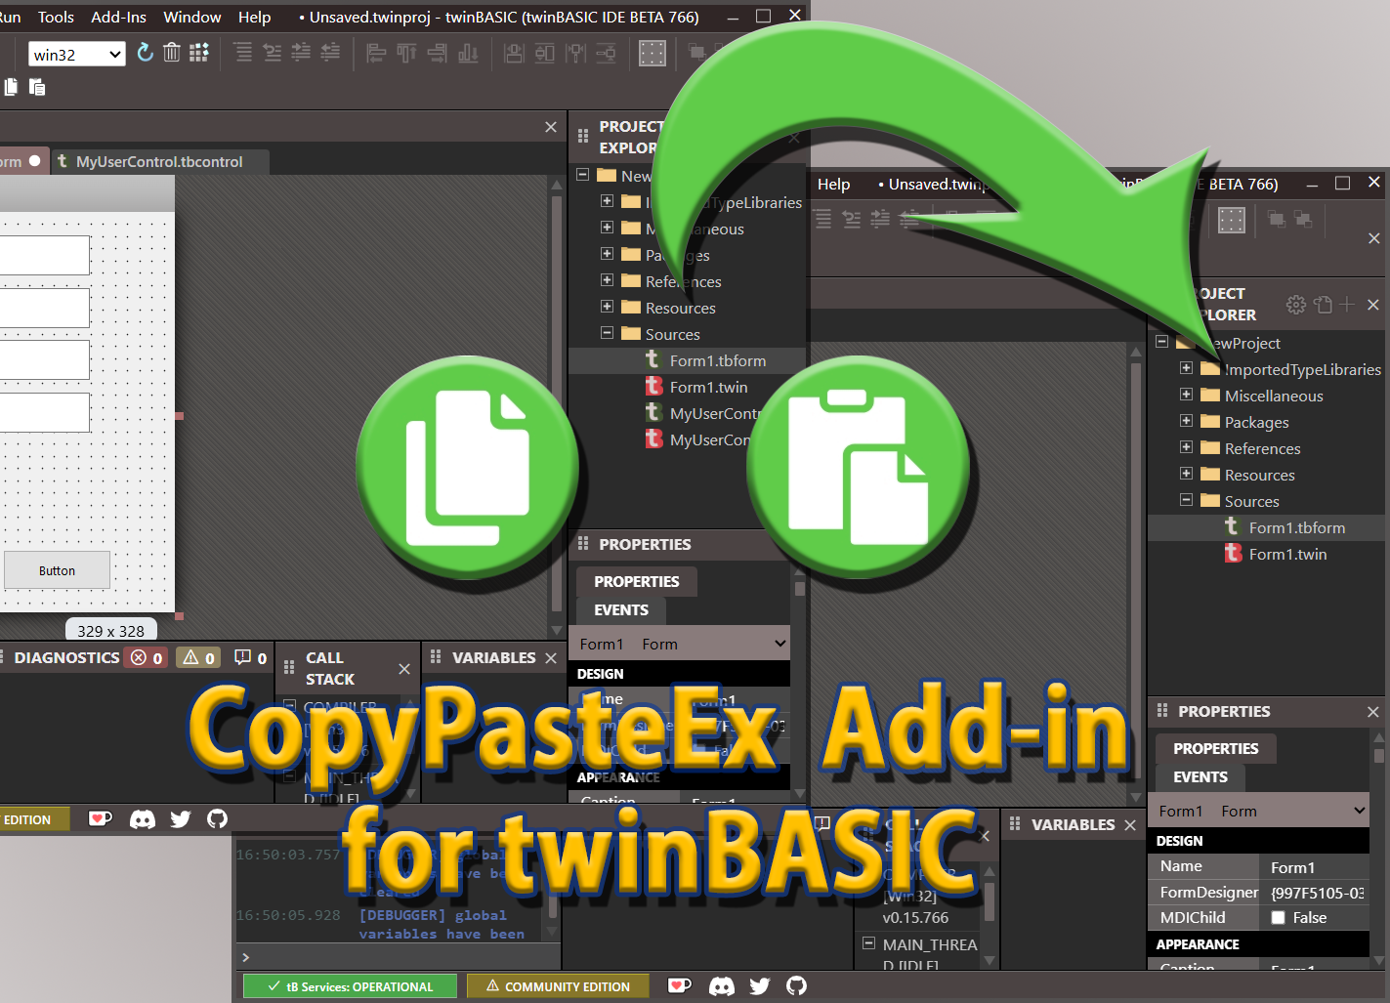The image size is (1390, 1003).
Task: Collapse Sources folder in rear Project Explorer
Action: click(607, 333)
